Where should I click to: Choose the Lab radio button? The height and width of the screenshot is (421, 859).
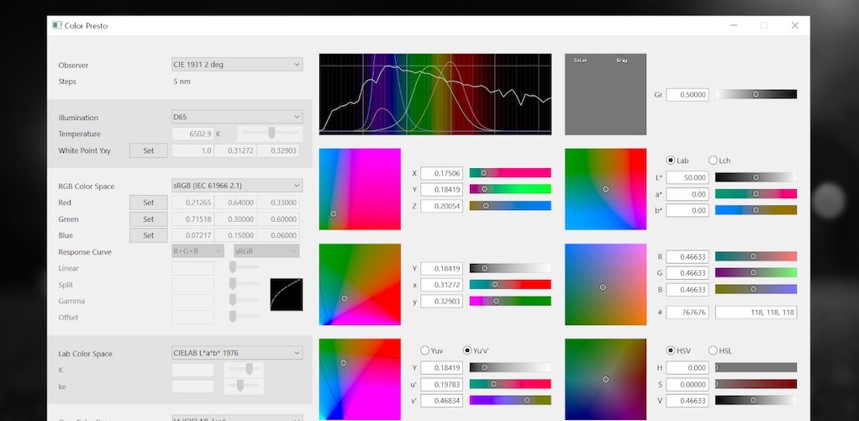671,161
